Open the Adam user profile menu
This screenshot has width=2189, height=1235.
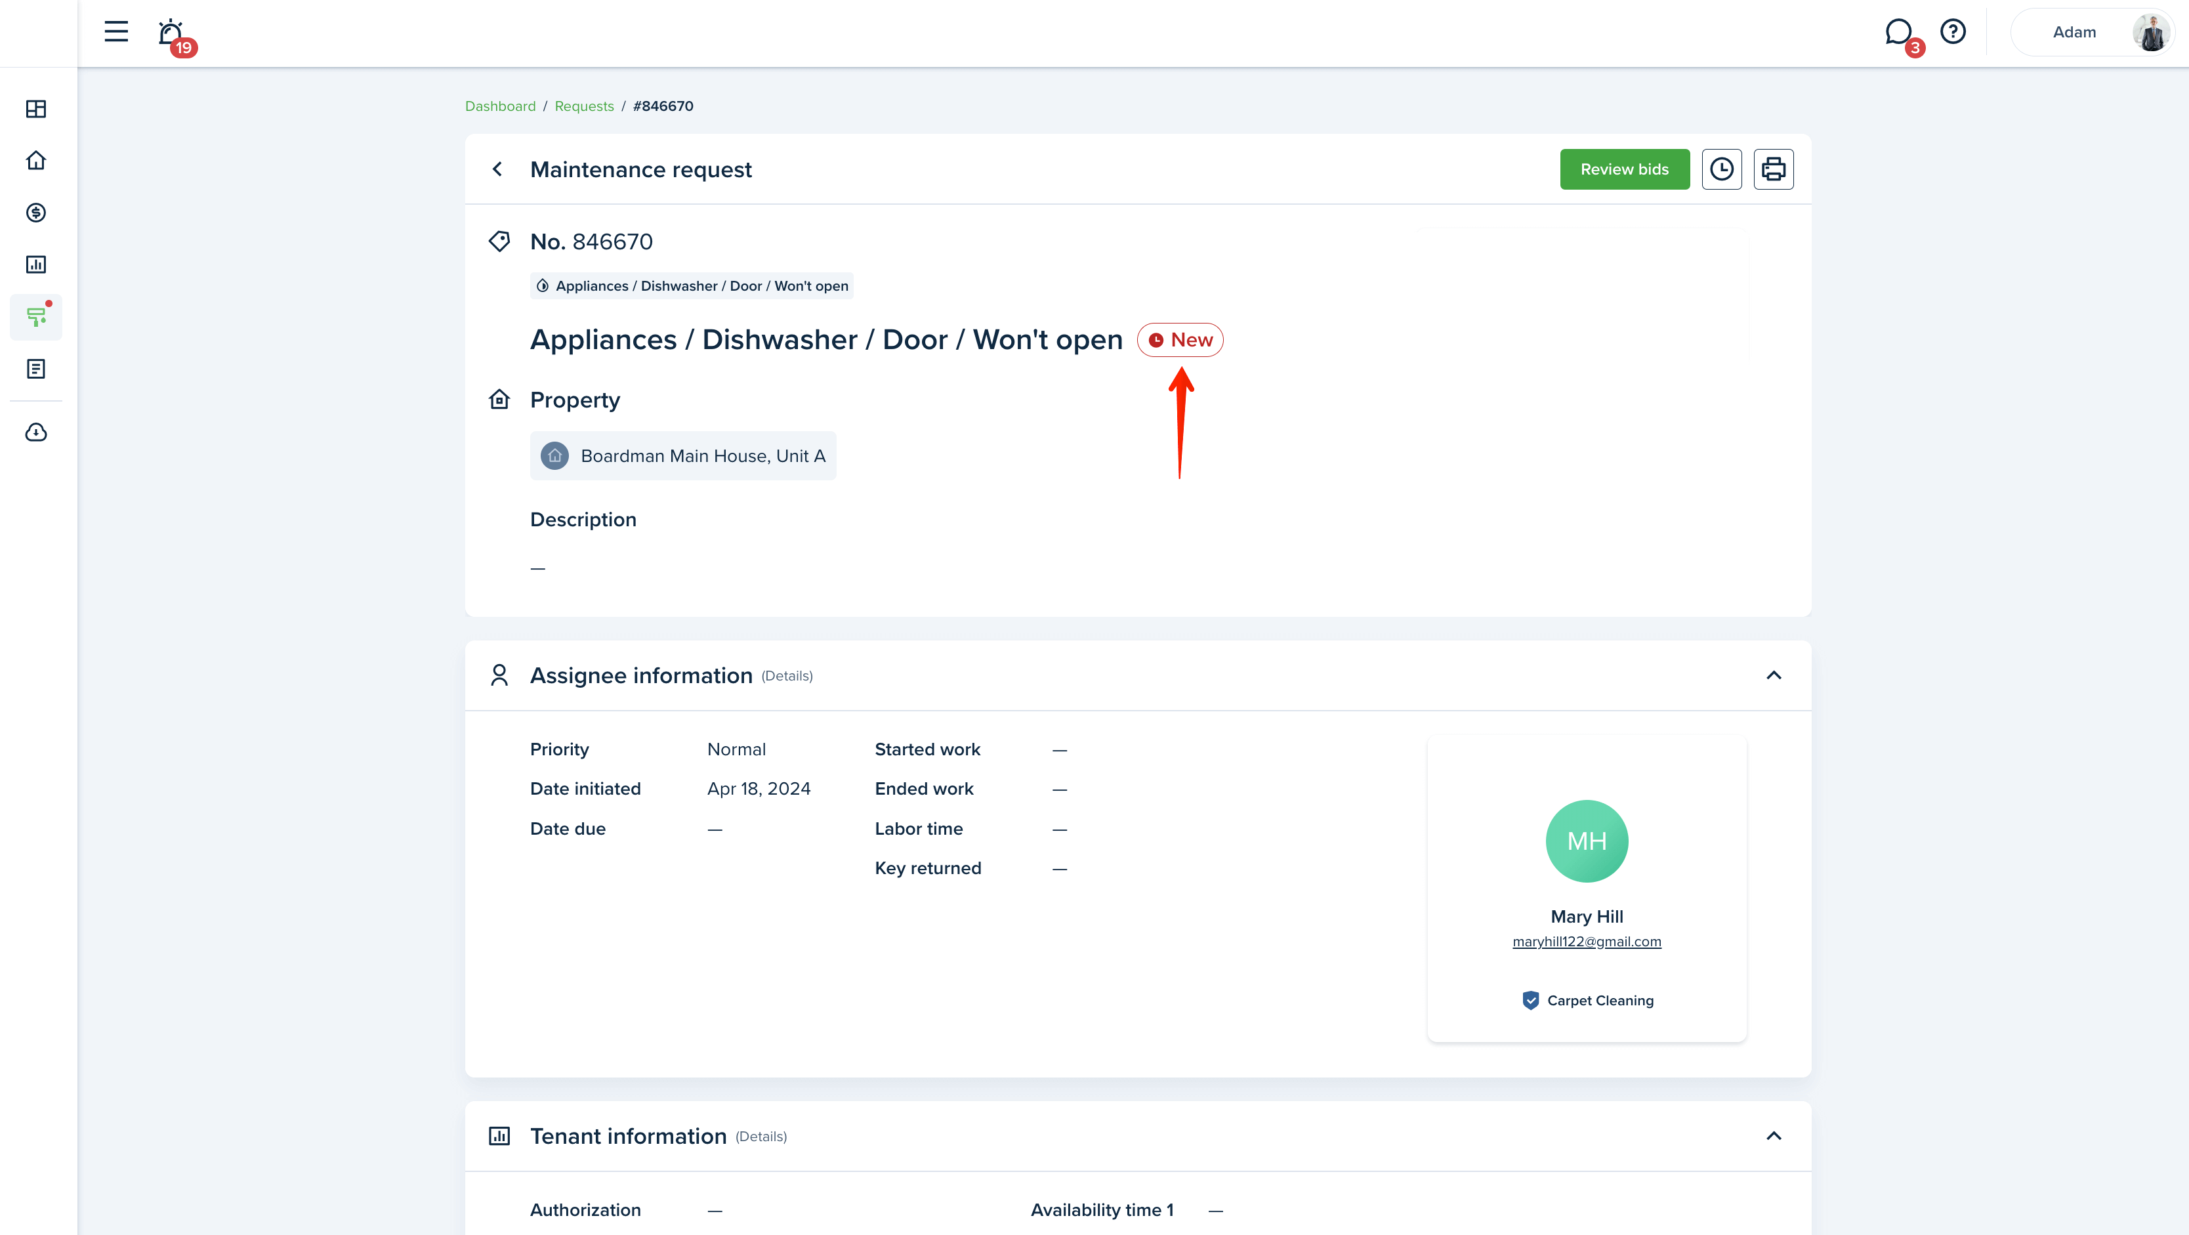click(x=2092, y=32)
